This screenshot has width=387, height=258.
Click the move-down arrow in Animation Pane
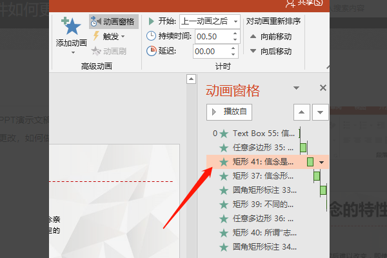(320, 112)
